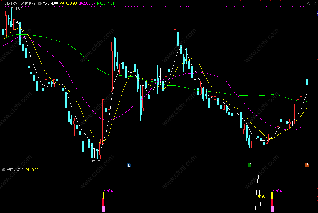Expand dropdown beside TCL科技 chart title
This screenshot has height=213, width=318.
click(x=40, y=3)
